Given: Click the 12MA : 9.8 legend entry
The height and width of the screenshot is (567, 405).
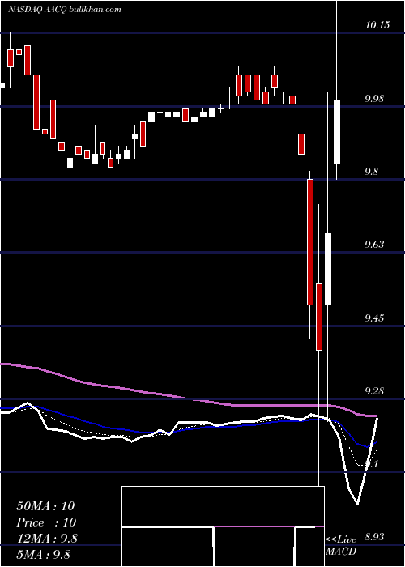Looking at the screenshot, I should tap(47, 538).
